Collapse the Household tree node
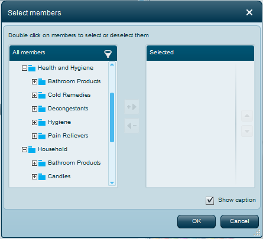This screenshot has height=239, width=263. [24, 150]
